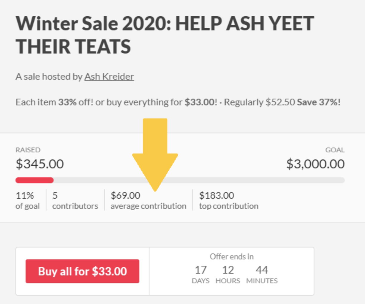Click the Save 37% text
Viewport: 365px width, 304px height.
[319, 102]
